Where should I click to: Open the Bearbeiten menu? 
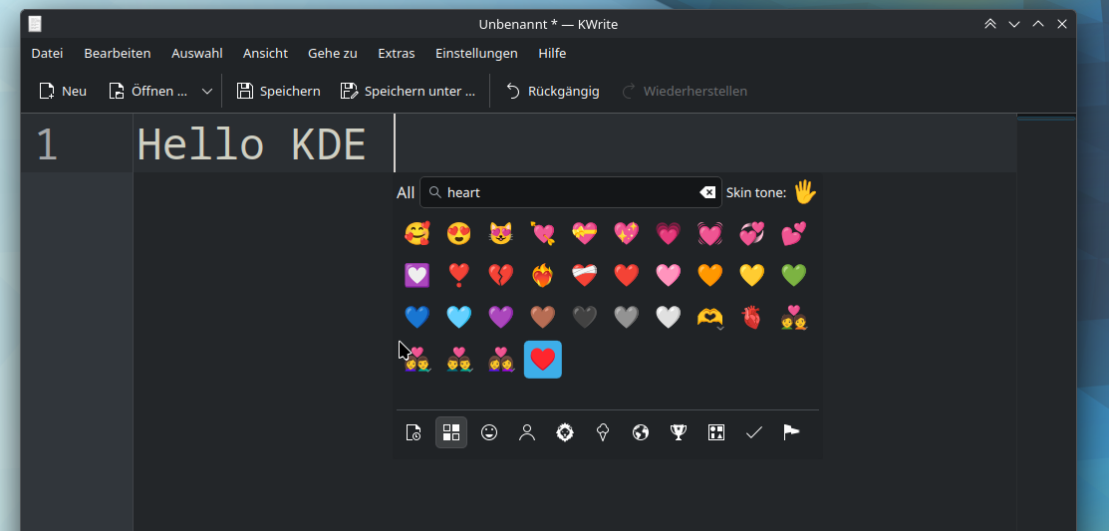[x=118, y=53]
